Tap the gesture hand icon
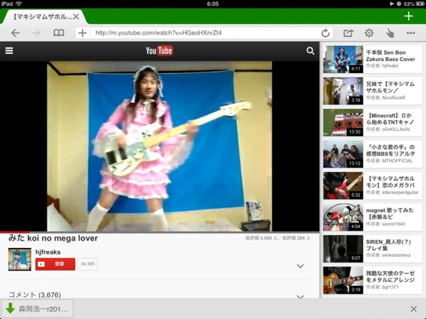426x319 pixels. coord(390,33)
